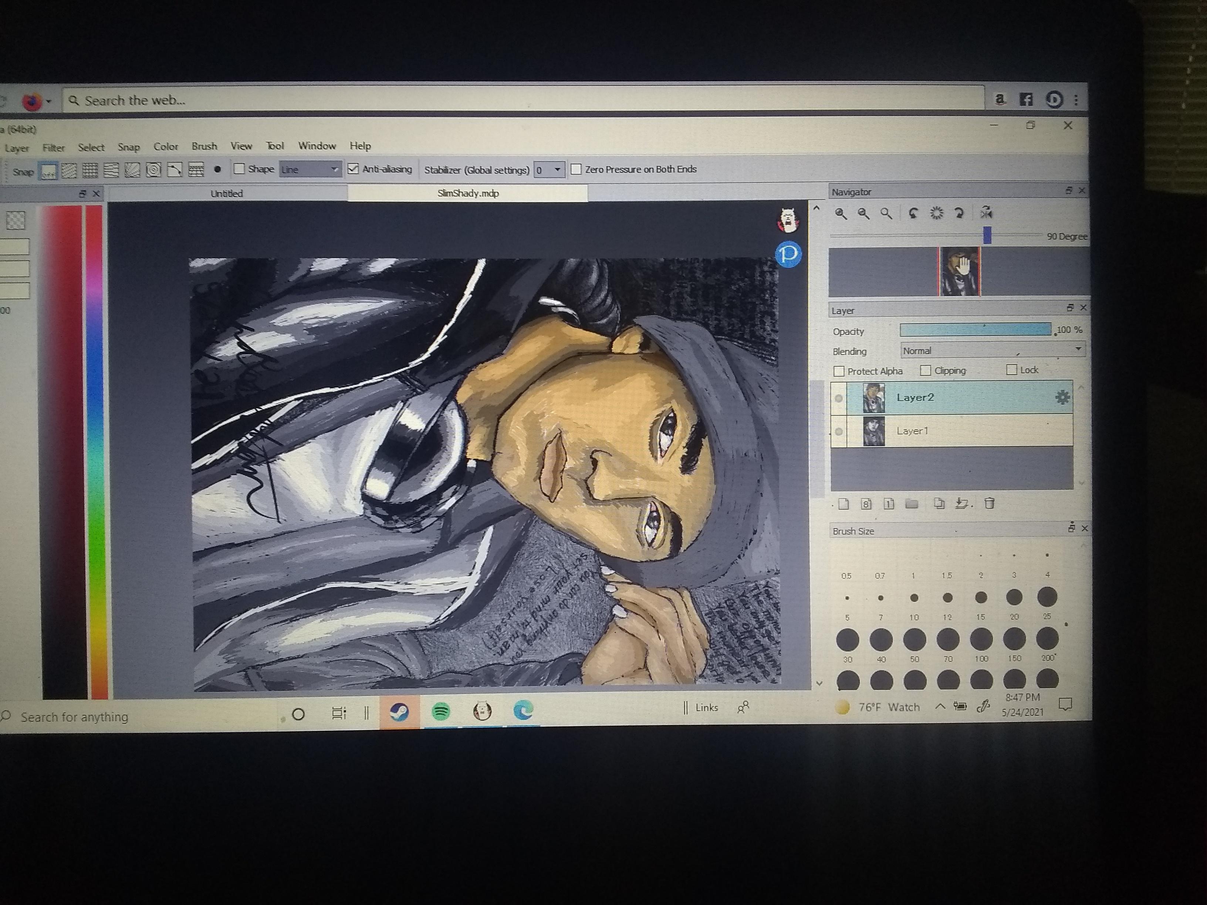The image size is (1207, 905).
Task: Duplicate the layer with the copy layer icon
Action: [939, 504]
